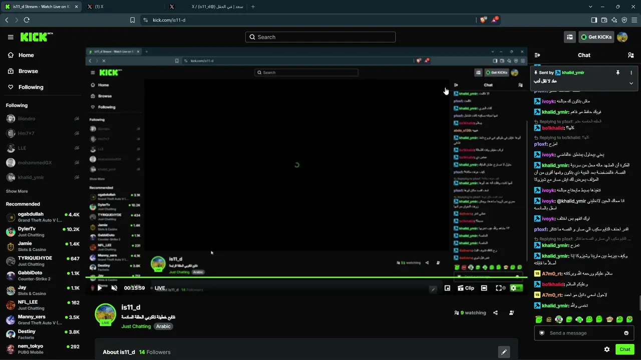641x360 pixels.
Task: Open pinned message three-dot options
Action: [631, 72]
